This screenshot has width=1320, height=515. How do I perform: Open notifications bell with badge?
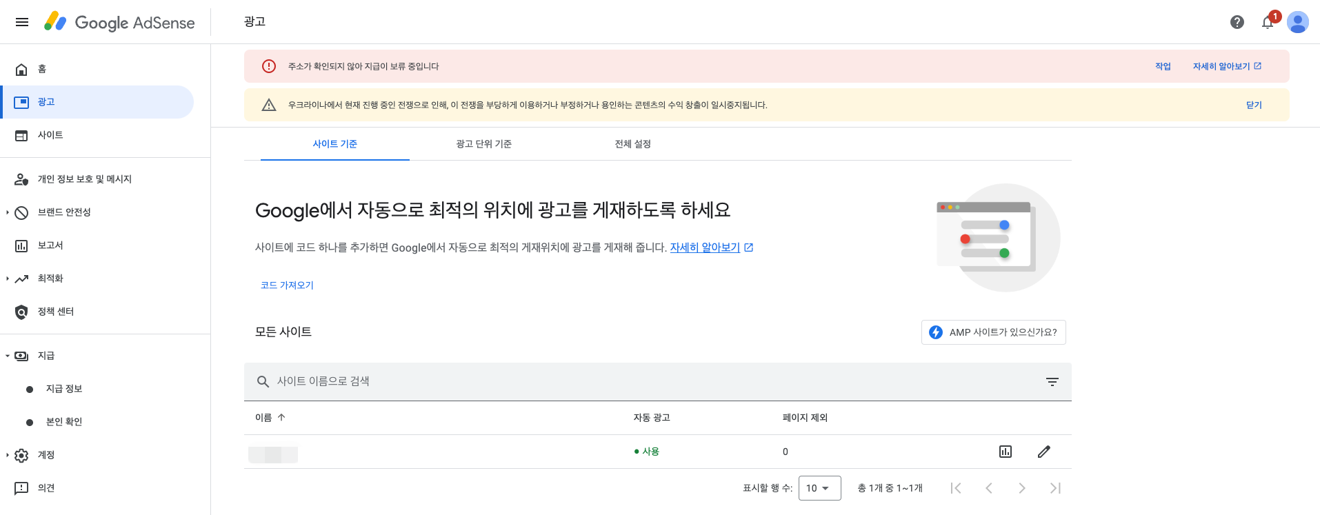(1269, 21)
